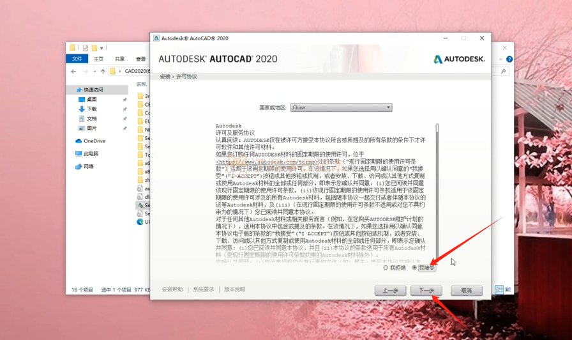Click the pin icon next to 桌面
The height and width of the screenshot is (340, 572).
(x=124, y=99)
